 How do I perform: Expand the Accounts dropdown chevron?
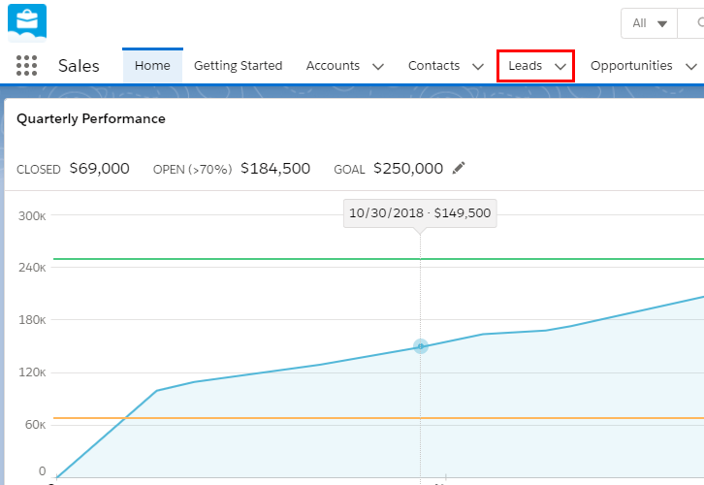(378, 67)
